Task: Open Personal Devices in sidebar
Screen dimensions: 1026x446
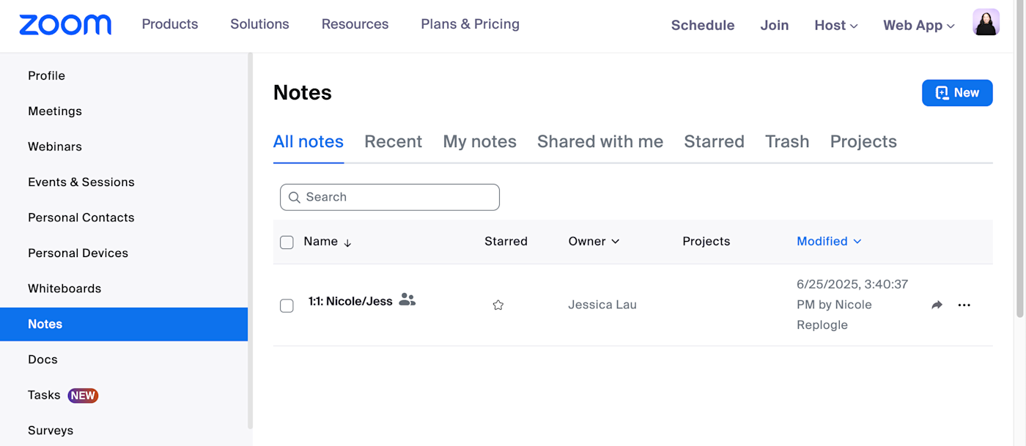Action: (78, 253)
